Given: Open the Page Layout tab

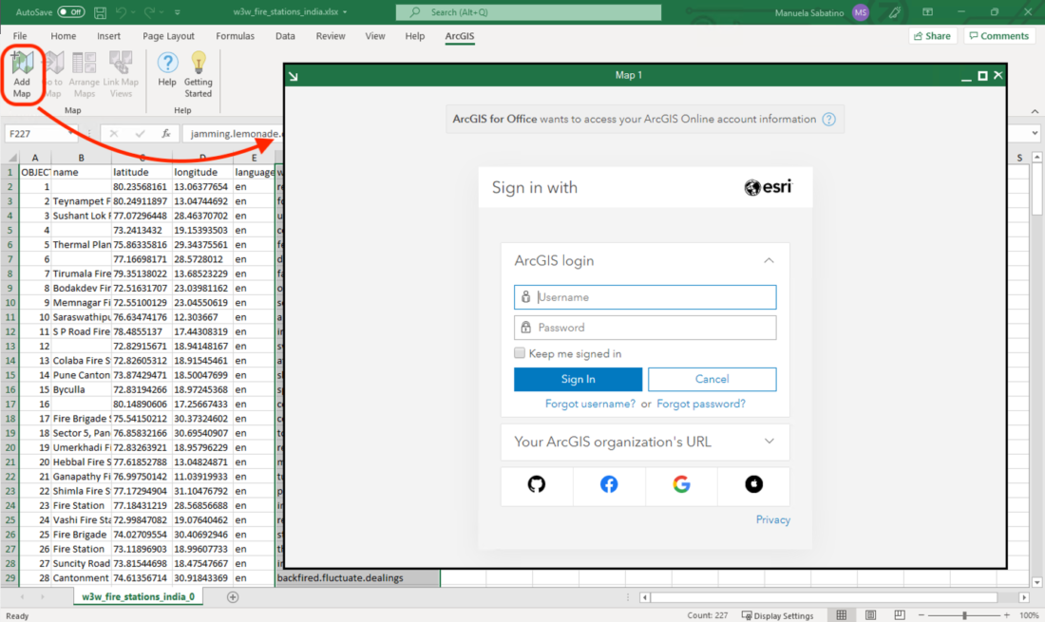Looking at the screenshot, I should coord(168,36).
